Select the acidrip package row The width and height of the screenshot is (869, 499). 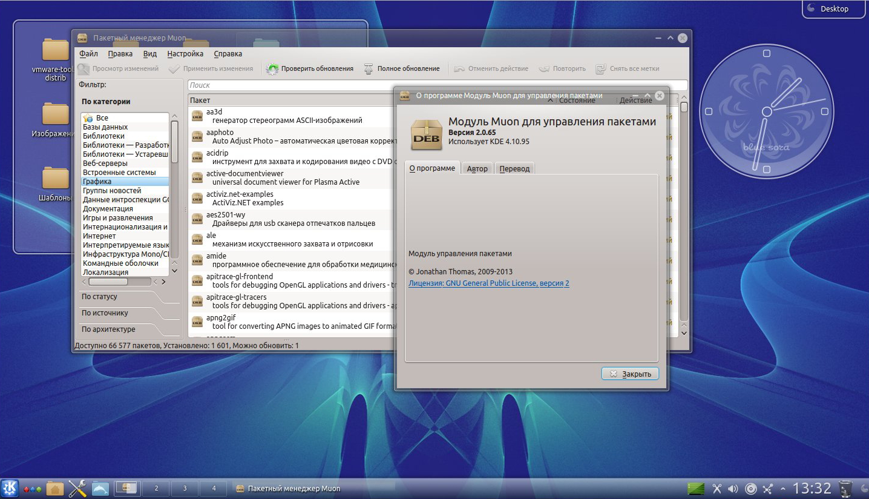[x=292, y=157]
